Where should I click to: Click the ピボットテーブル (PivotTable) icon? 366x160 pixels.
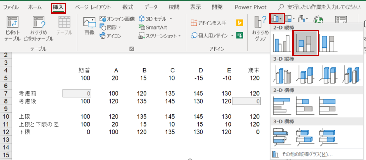click(12, 22)
